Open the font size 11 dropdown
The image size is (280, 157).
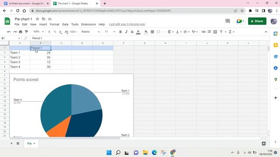point(110,32)
